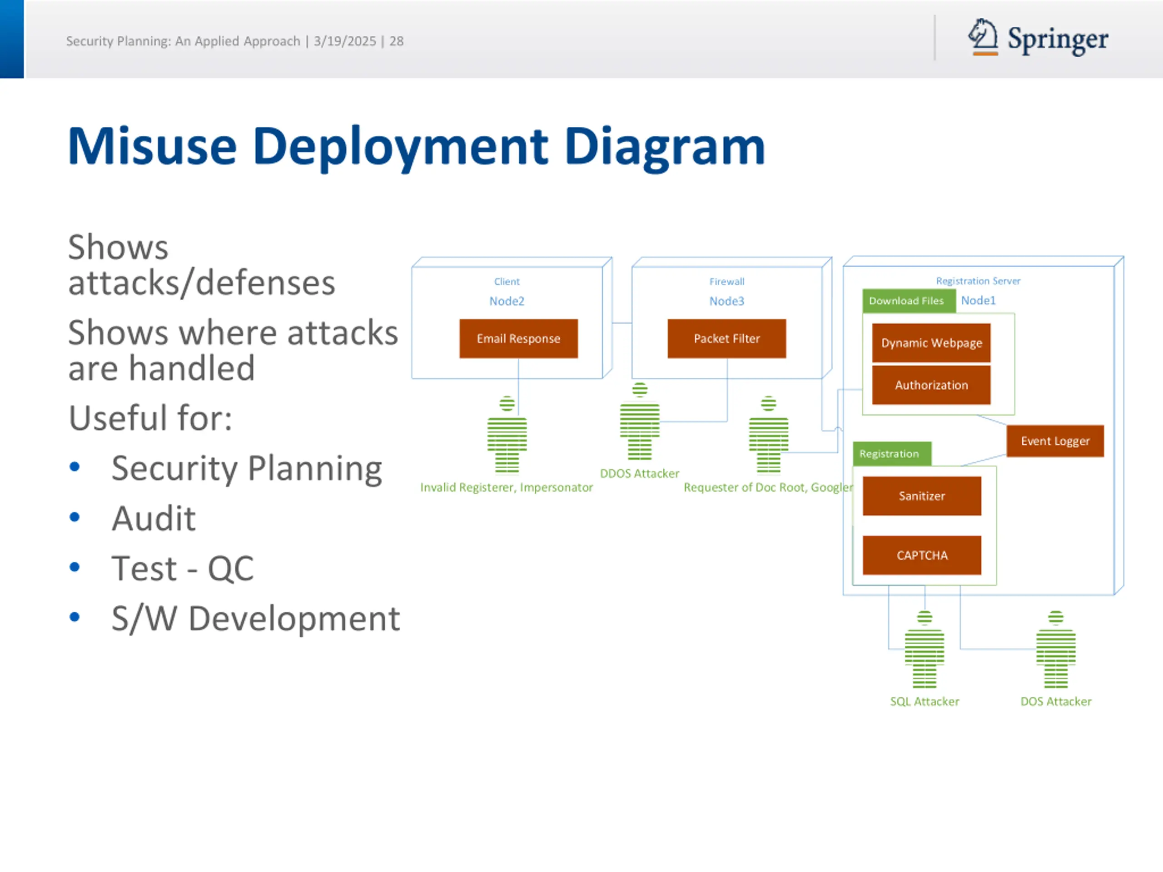Screen dimensions: 1163x872
Task: Click the Email Response box
Action: [518, 338]
